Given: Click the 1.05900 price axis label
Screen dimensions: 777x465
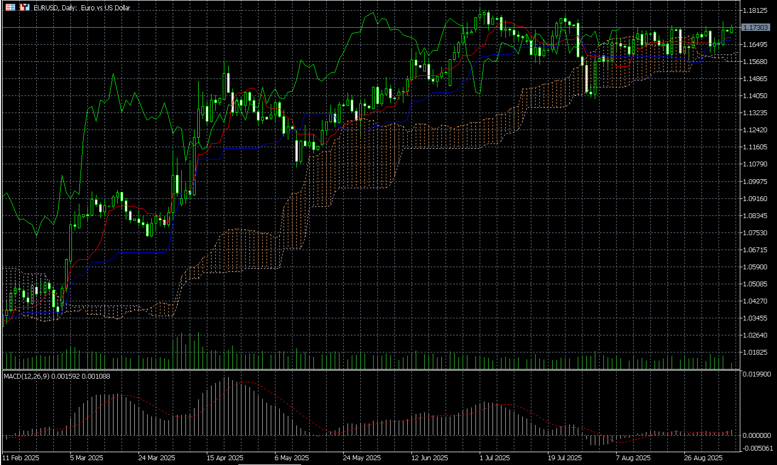Looking at the screenshot, I should point(755,267).
